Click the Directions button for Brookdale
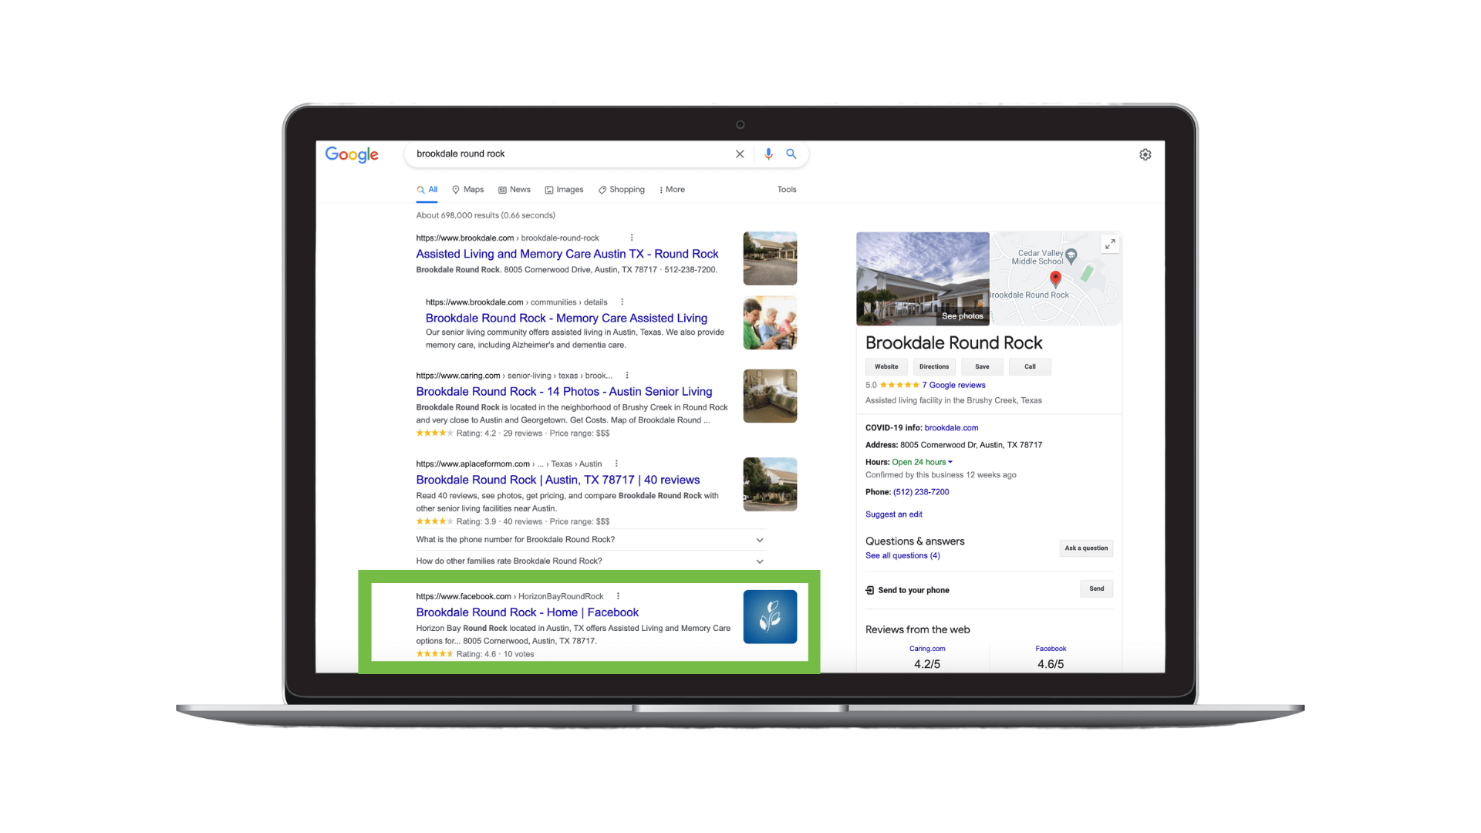This screenshot has height=833, width=1481. 933,366
